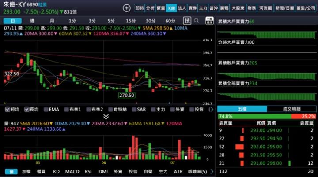Enable the EMA overlay checkbox
The image size is (318, 177).
click(46, 110)
